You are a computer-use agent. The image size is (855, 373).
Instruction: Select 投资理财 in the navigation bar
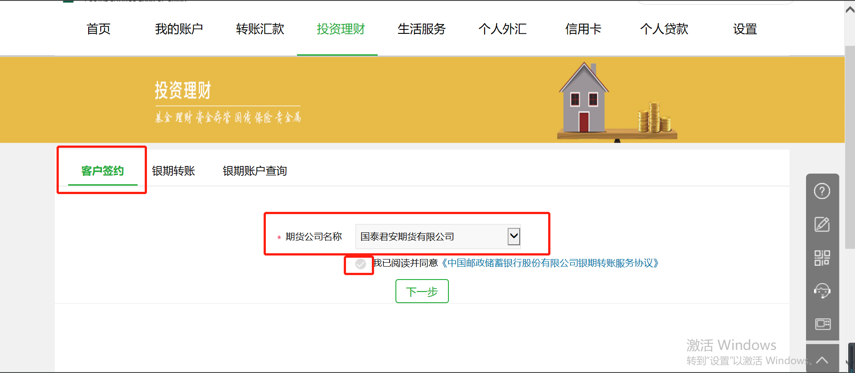341,29
